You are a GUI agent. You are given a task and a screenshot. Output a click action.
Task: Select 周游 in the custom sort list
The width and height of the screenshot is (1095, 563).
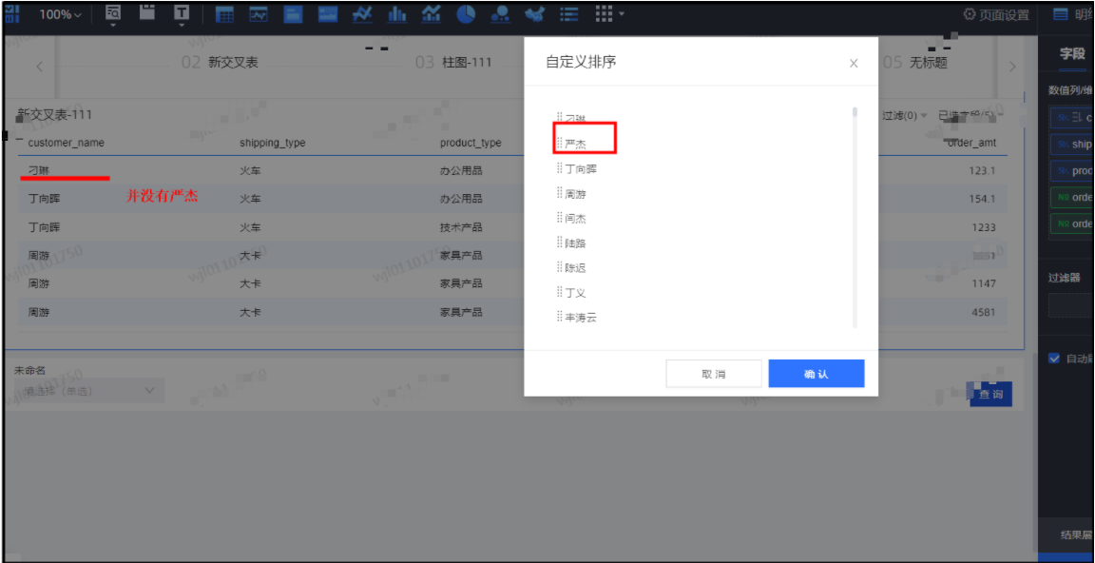point(575,194)
